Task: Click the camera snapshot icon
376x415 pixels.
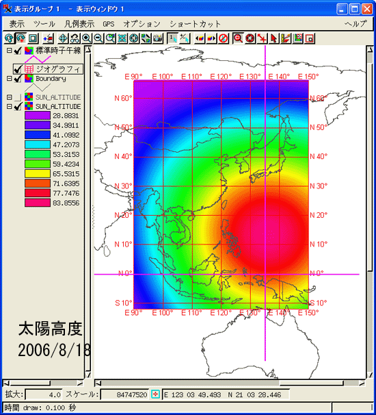Action: pos(158,38)
